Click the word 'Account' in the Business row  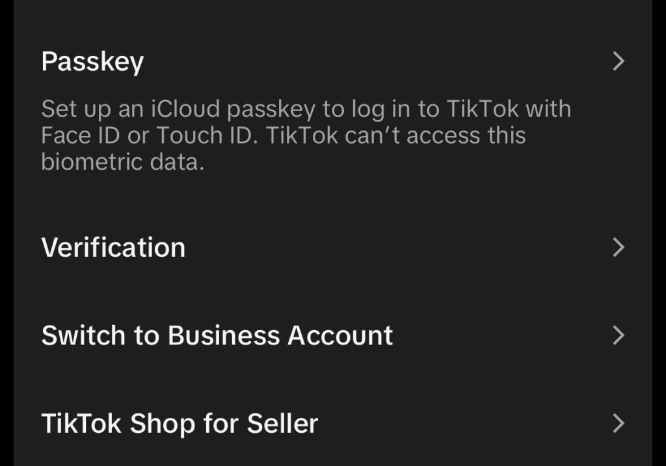coord(340,335)
